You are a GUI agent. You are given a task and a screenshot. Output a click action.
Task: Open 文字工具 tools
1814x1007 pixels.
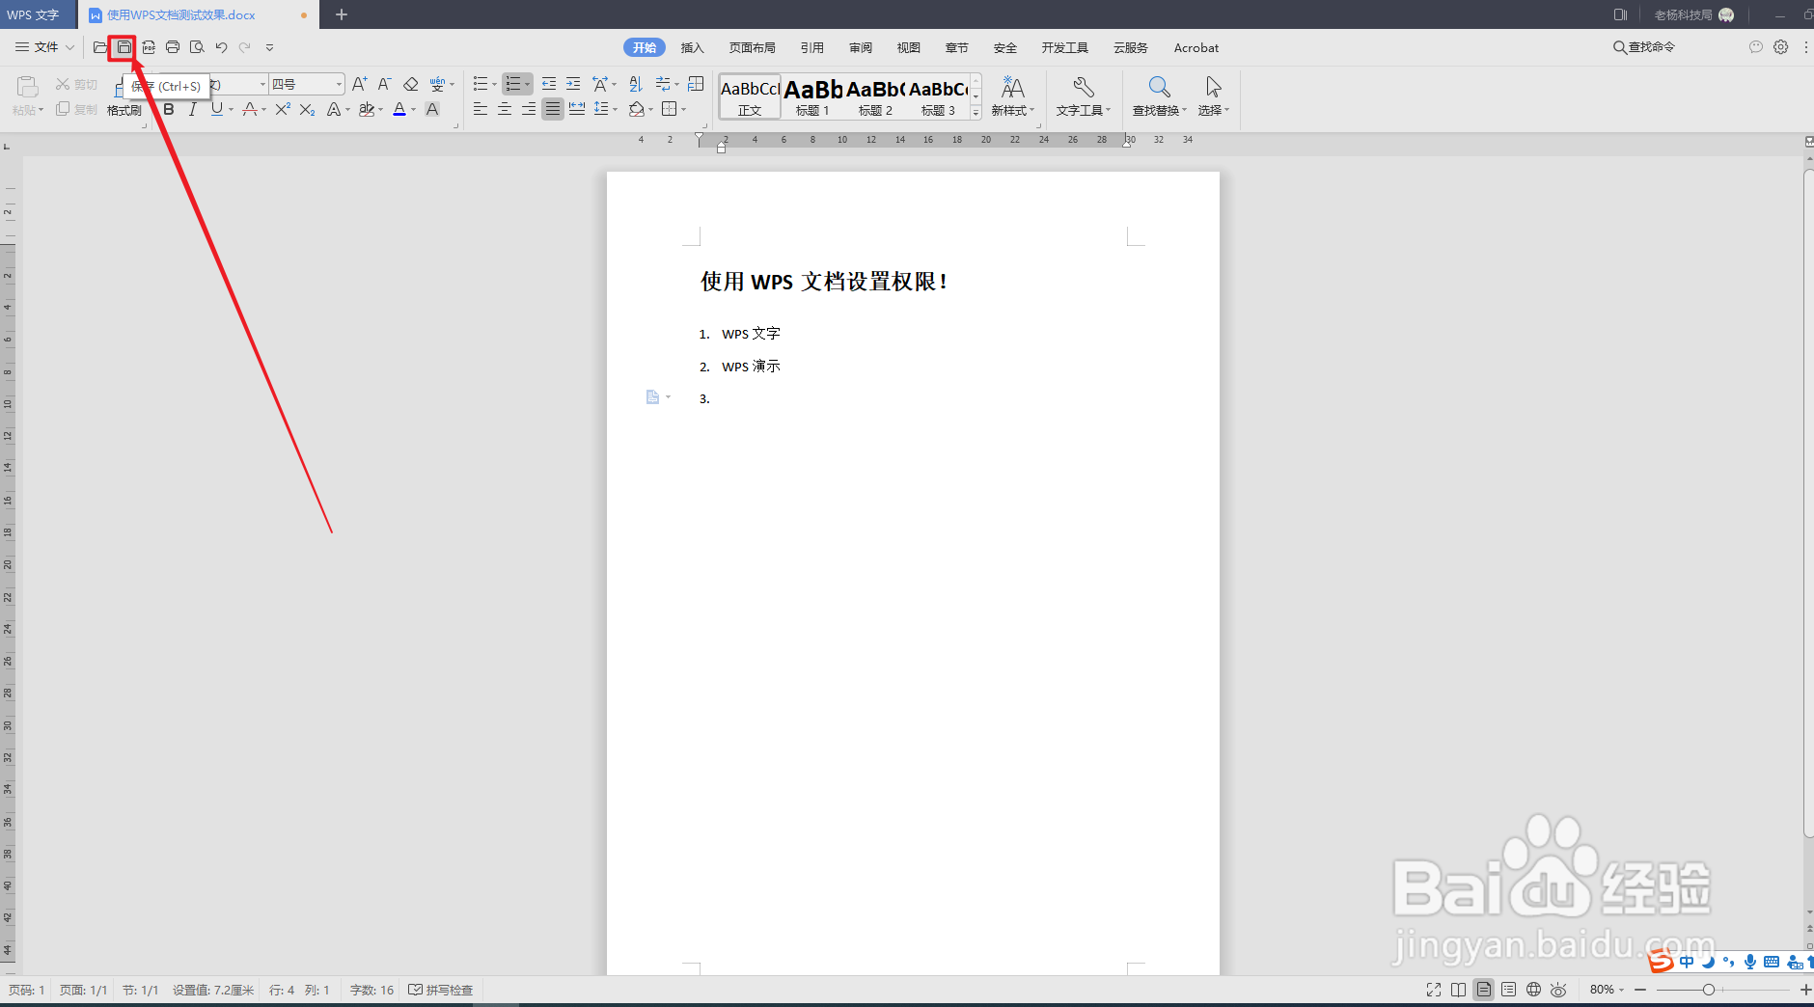click(x=1083, y=96)
